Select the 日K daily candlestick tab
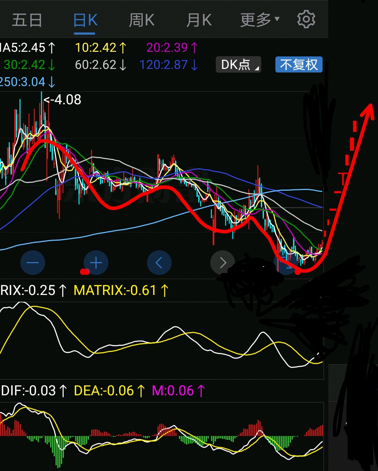This screenshot has height=471, width=378. click(85, 20)
